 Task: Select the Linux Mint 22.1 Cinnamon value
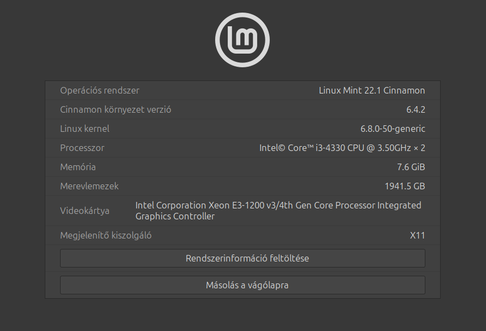pyautogui.click(x=372, y=90)
